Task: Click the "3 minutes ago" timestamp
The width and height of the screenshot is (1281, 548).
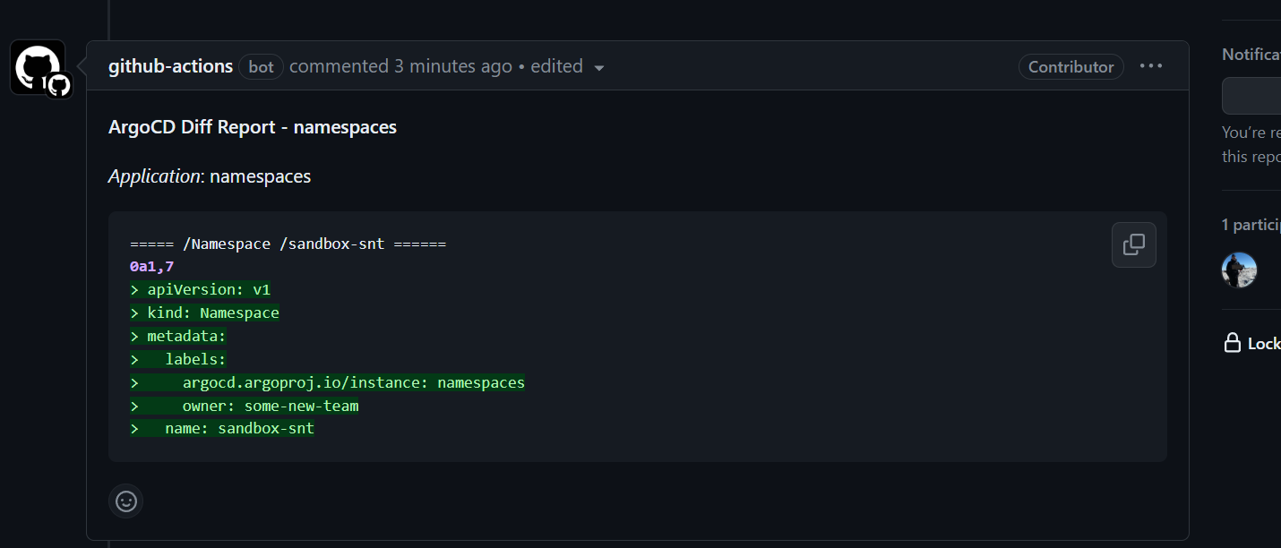Action: click(452, 66)
